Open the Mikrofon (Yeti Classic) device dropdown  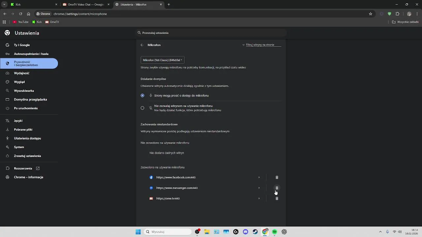click(x=163, y=60)
